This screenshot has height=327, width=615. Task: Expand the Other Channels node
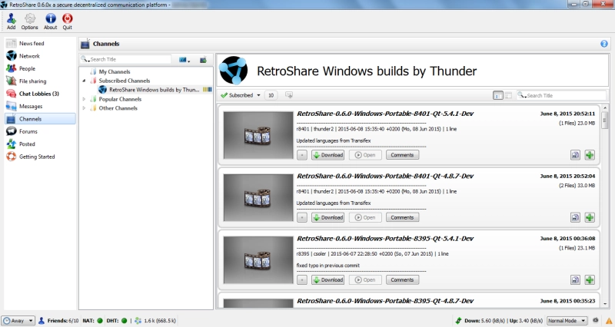pos(84,108)
